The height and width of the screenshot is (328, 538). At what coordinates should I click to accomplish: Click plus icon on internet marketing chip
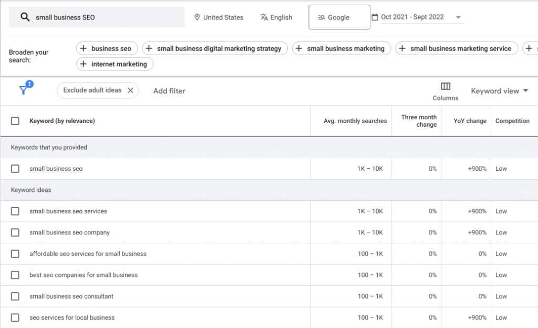coord(84,64)
